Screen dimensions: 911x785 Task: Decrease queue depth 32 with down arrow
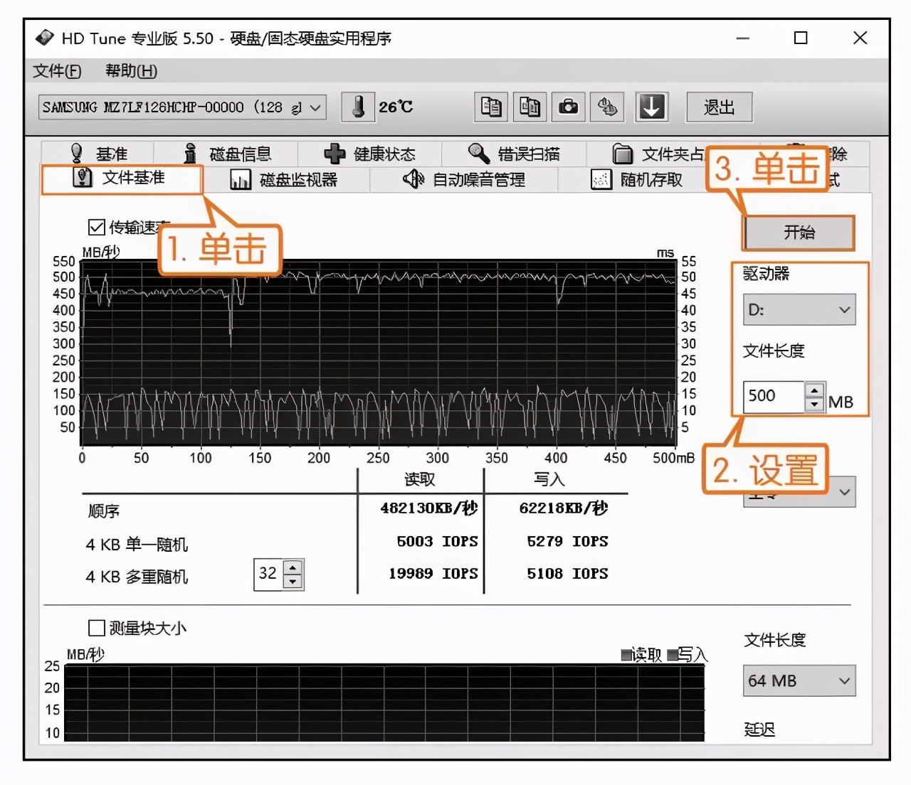point(293,582)
